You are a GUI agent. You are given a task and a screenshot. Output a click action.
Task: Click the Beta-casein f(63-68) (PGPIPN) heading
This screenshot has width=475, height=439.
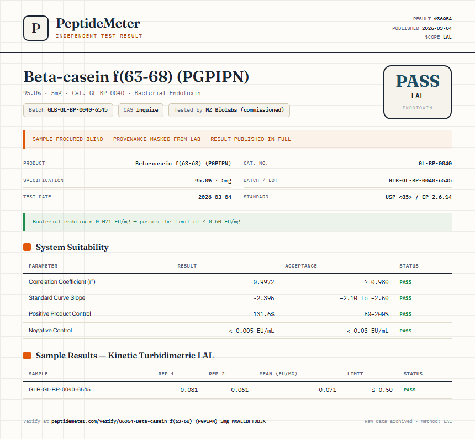[x=136, y=76]
